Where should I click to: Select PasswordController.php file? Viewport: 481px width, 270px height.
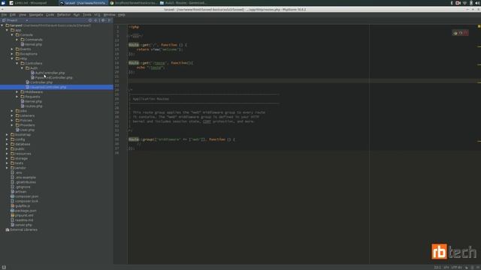[x=52, y=78]
